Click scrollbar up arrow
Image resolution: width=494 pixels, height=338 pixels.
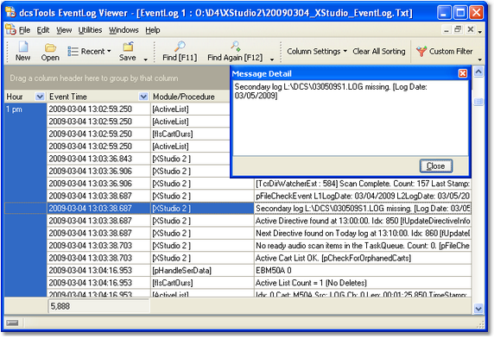478,72
